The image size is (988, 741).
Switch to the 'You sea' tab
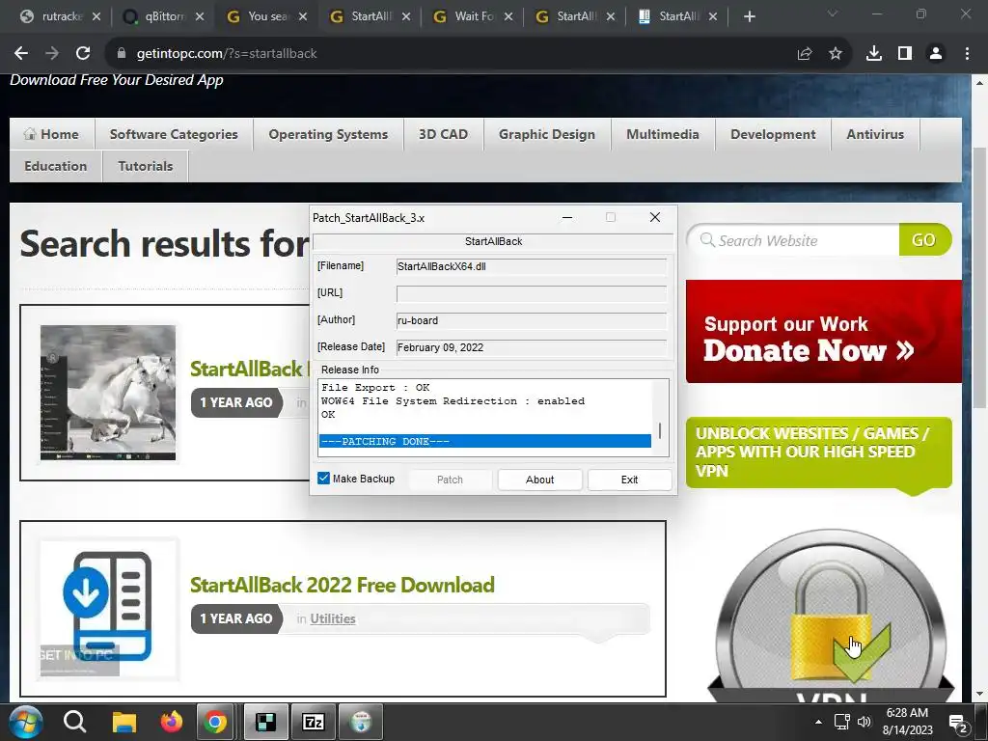click(268, 16)
